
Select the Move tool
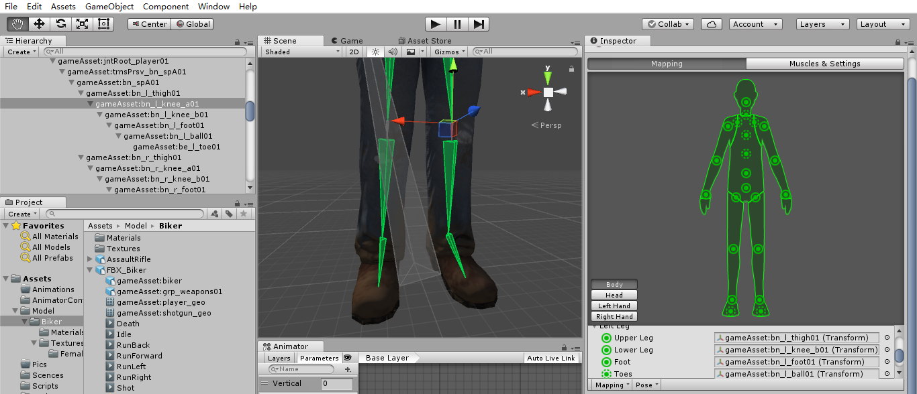point(39,24)
